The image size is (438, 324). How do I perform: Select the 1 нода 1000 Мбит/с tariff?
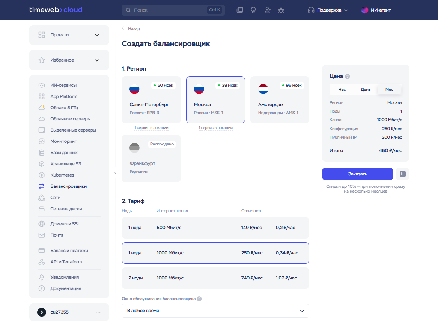[x=215, y=253]
